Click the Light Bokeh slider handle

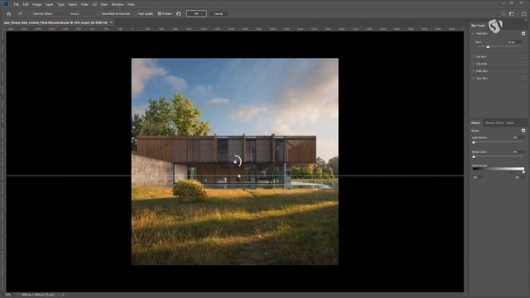tap(474, 142)
